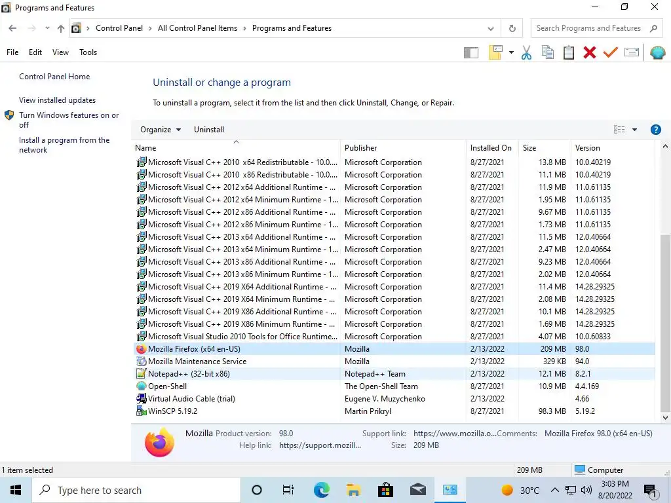This screenshot has width=671, height=503.
Task: Go up one level with Up arrow
Action: pos(61,28)
